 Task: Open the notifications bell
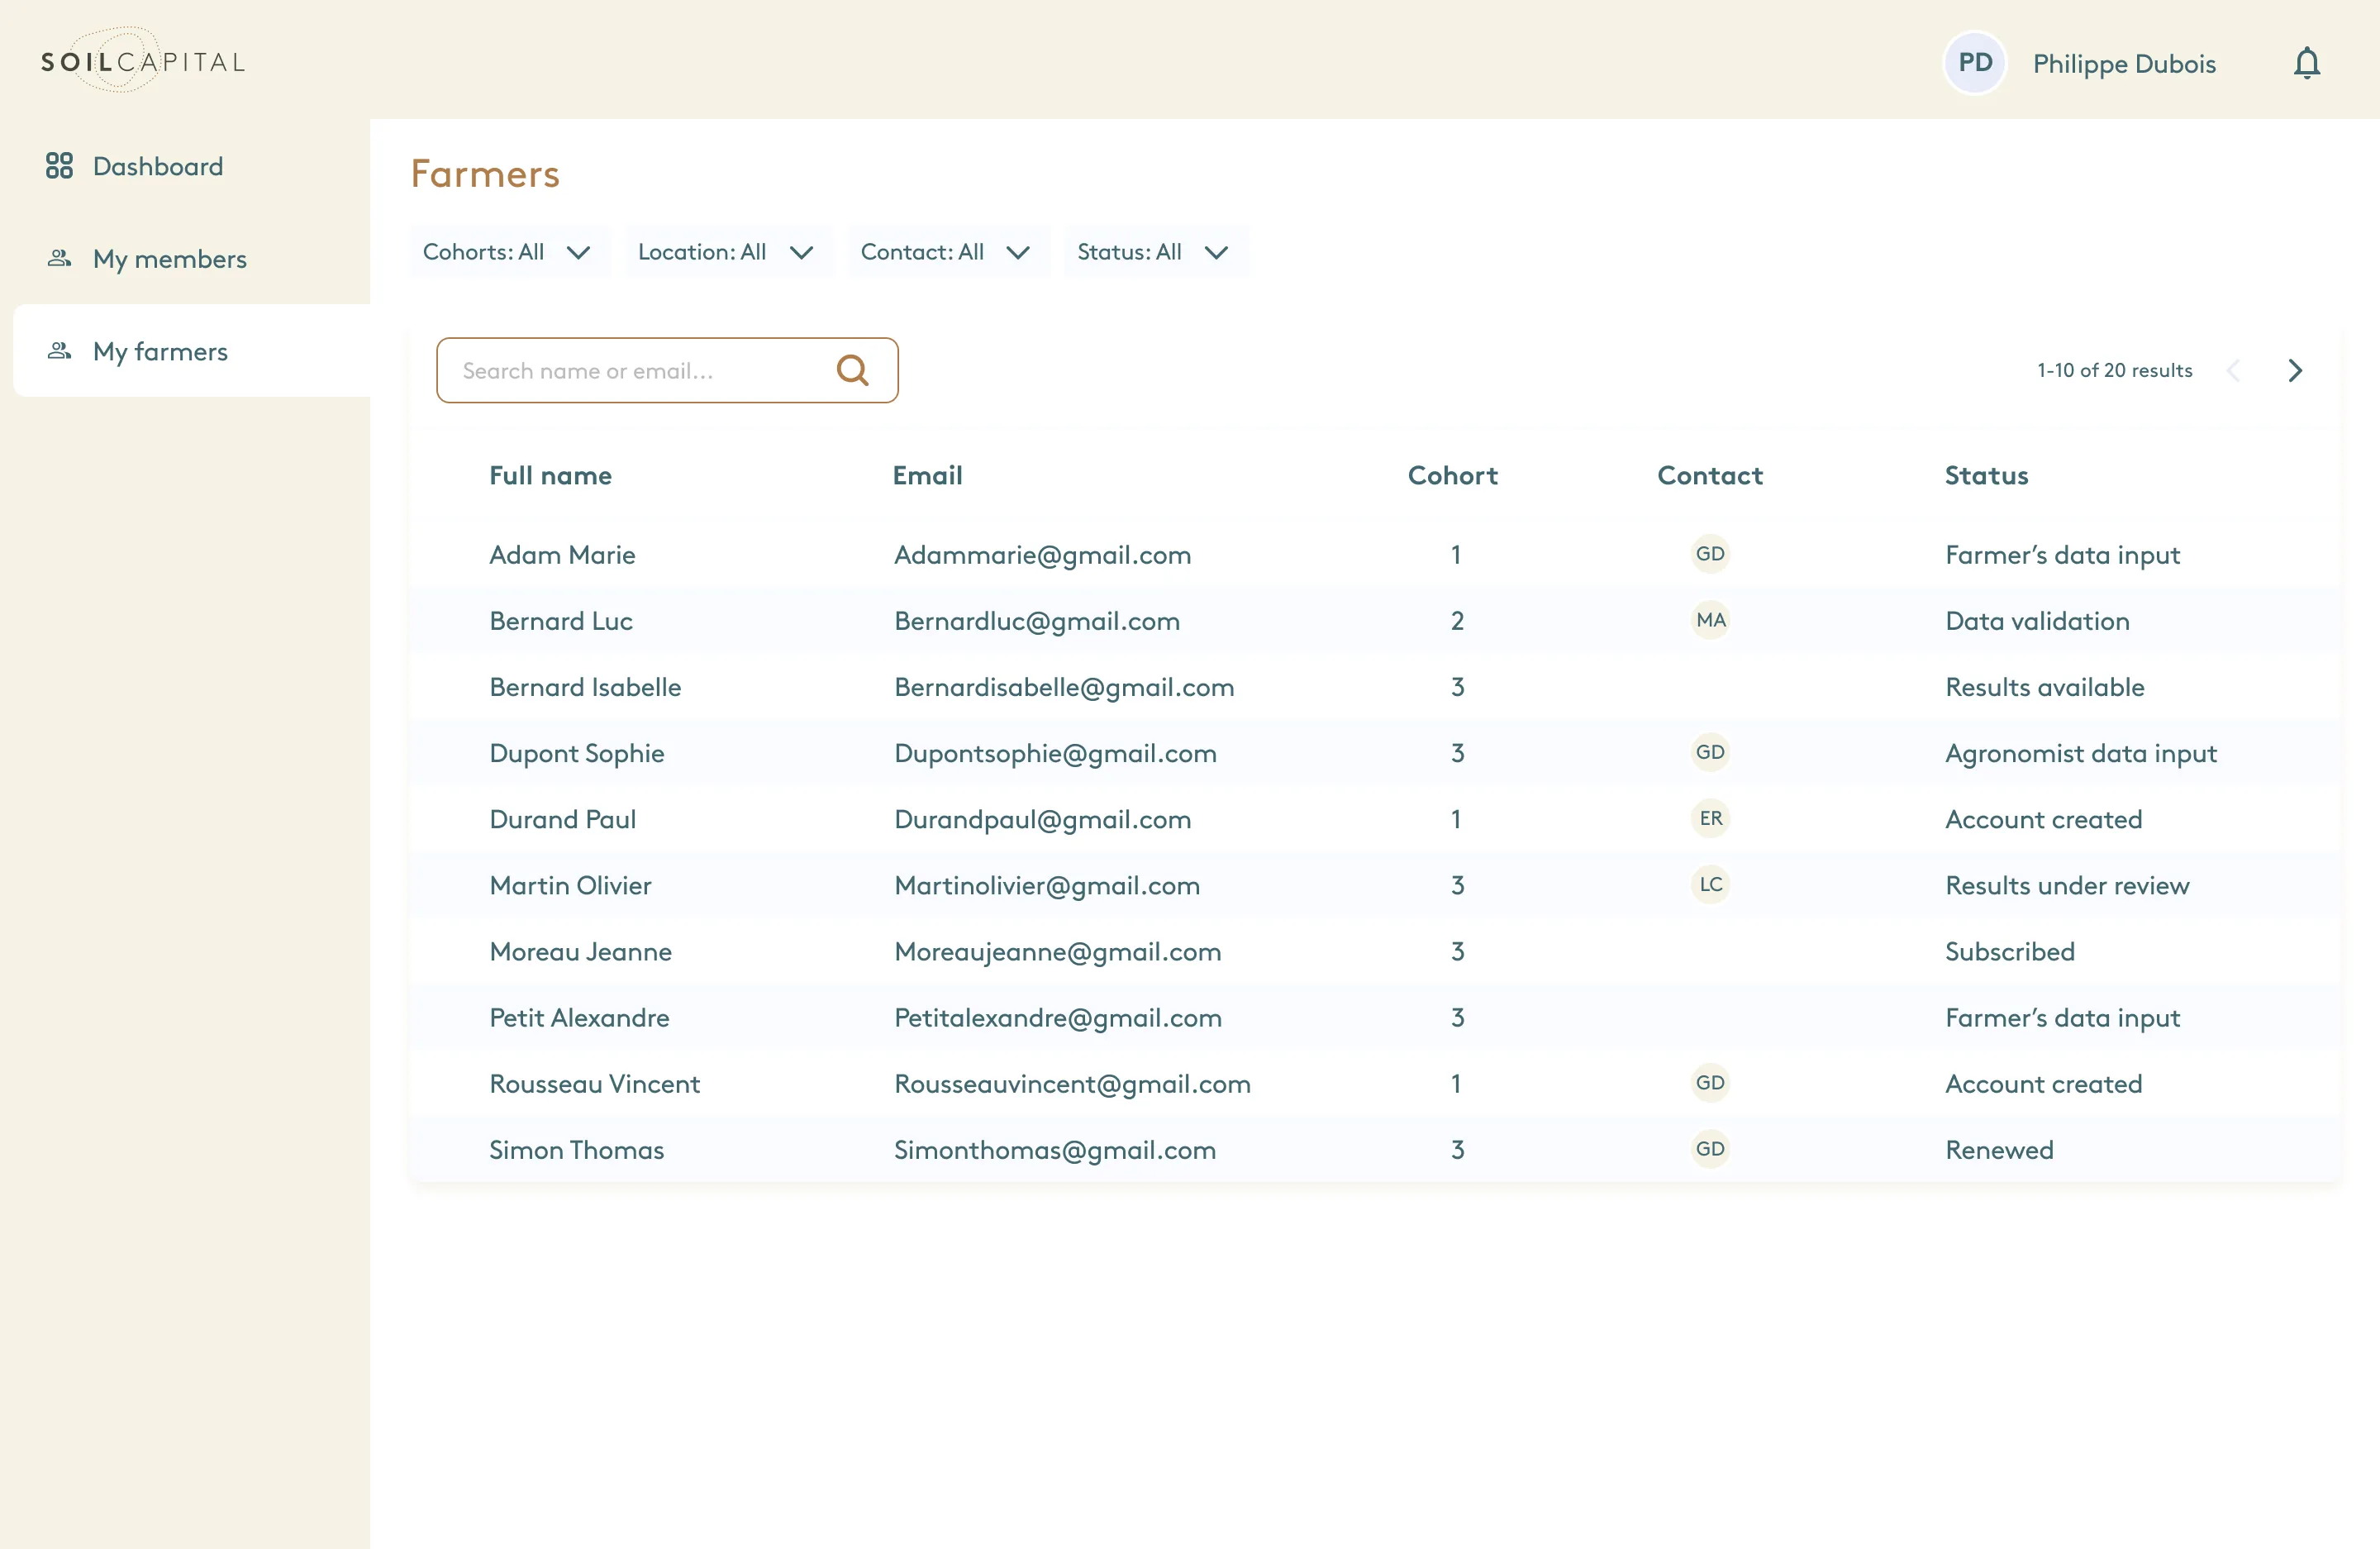tap(2306, 63)
